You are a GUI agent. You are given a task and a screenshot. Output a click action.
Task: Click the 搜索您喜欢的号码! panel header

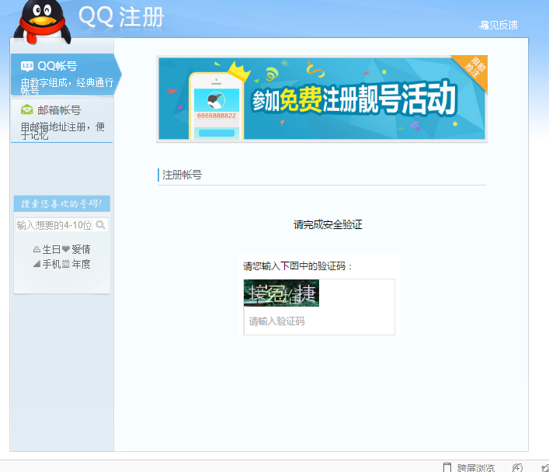click(62, 204)
